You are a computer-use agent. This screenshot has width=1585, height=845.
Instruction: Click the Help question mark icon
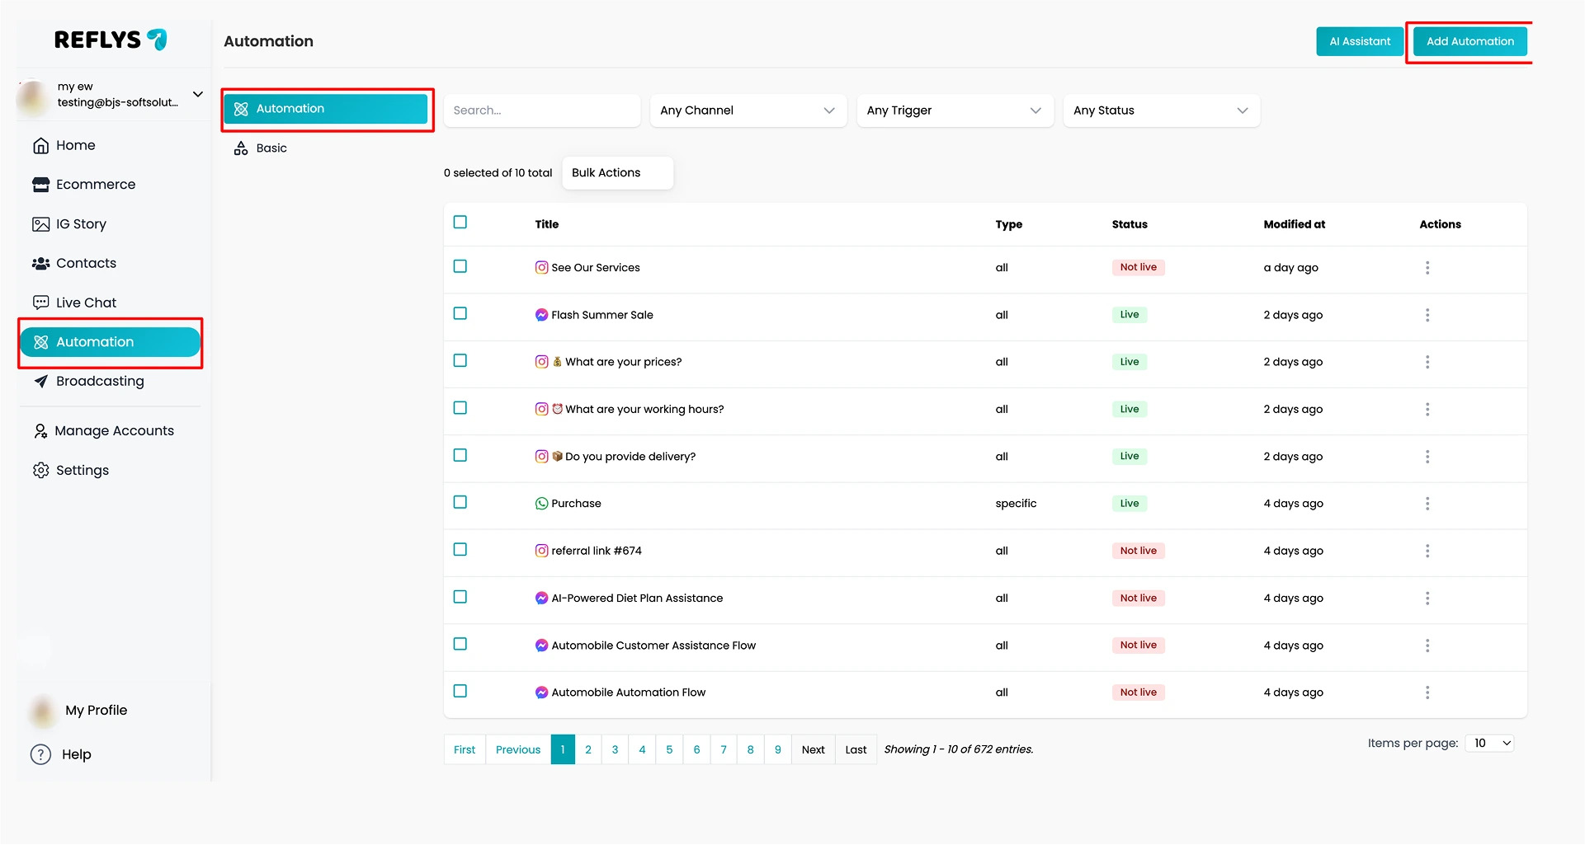point(40,754)
